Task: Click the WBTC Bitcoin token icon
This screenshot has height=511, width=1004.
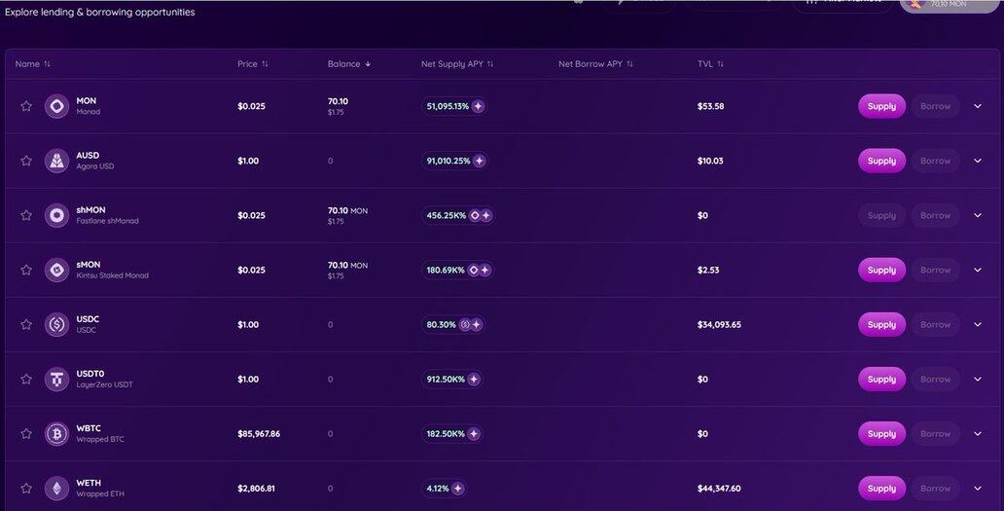Action: pos(56,433)
